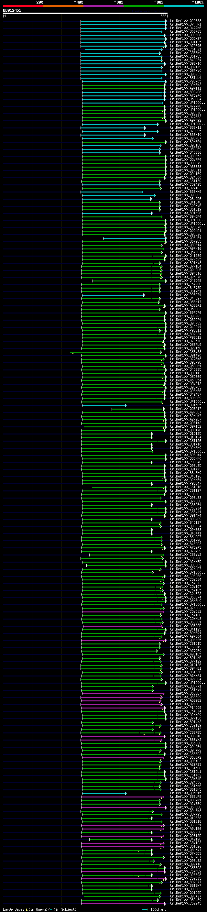Open hit UniRef100_A4Q7K6
207x912 pixels.
(186, 28)
